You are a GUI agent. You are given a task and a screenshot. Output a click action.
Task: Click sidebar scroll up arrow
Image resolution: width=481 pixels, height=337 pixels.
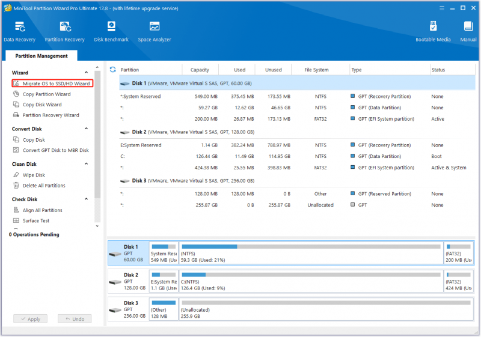click(97, 67)
